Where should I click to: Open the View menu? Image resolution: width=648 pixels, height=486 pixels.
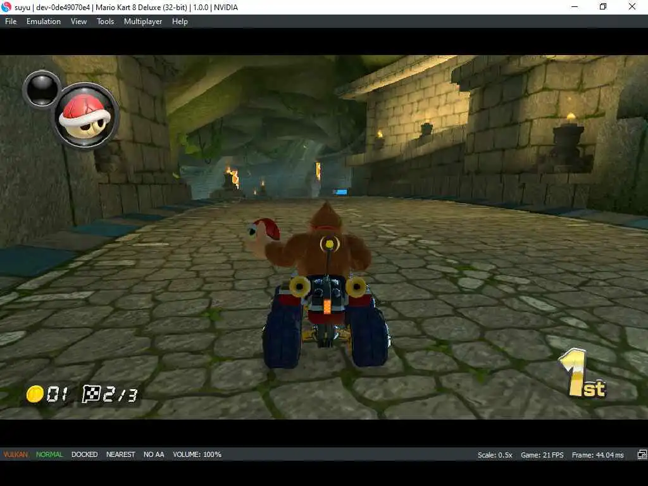[x=78, y=22]
